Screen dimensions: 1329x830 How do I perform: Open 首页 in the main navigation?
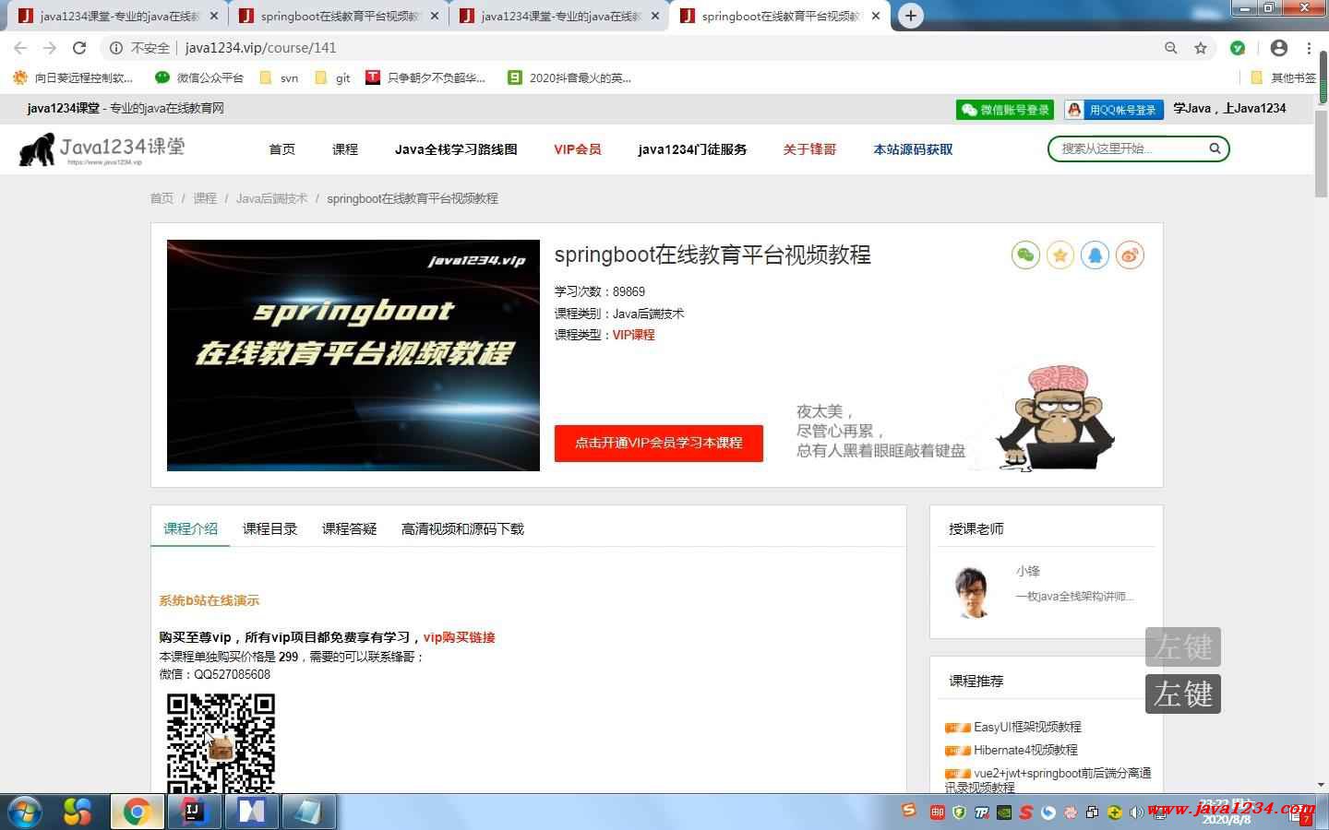click(281, 149)
